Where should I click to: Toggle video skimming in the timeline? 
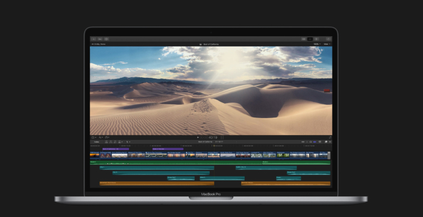click(303, 142)
